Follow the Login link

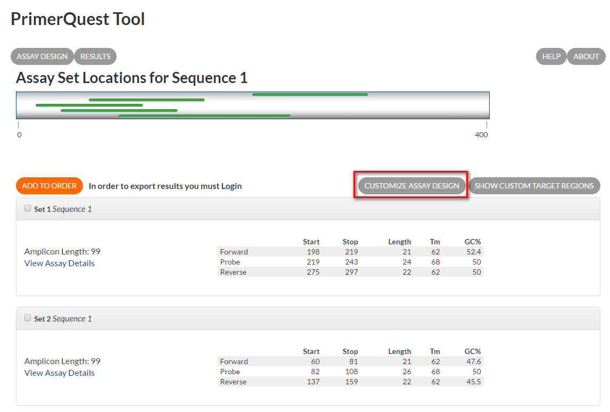pyautogui.click(x=232, y=186)
